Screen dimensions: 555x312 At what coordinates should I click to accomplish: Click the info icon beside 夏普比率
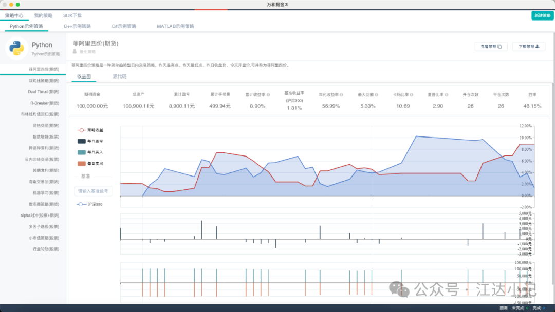pos(447,95)
